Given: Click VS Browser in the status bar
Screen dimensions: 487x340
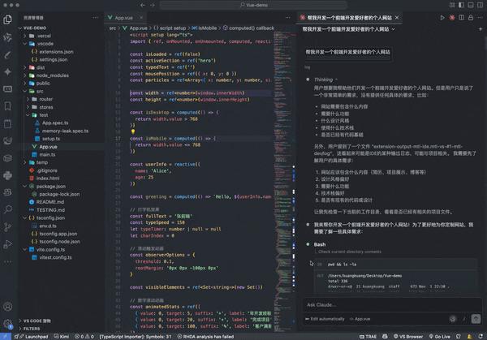Looking at the screenshot, I should click(x=407, y=337).
